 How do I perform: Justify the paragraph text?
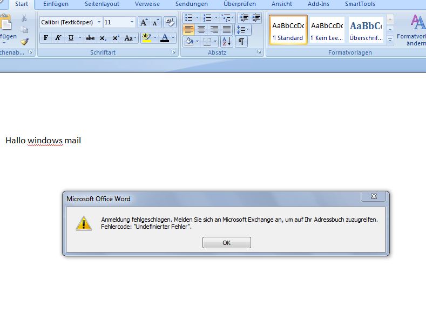pos(226,29)
